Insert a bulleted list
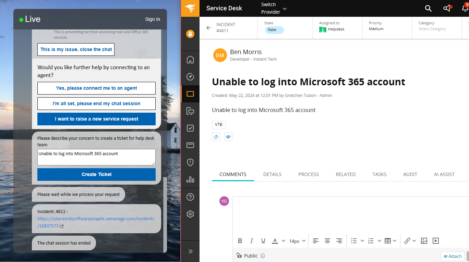469x262 pixels. pos(354,241)
